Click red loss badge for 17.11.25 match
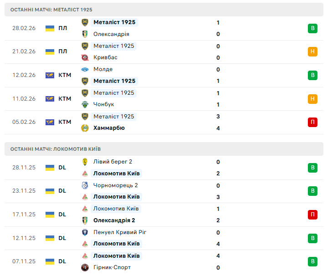The height and width of the screenshot is (276, 327). (x=312, y=215)
